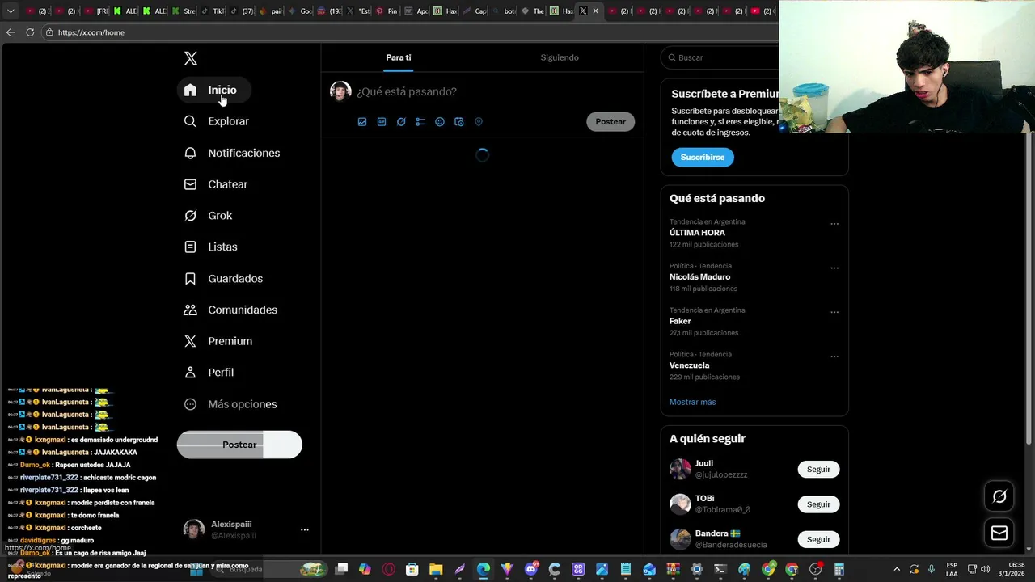
Task: Open ÚLTIMA HORA trend options
Action: coord(834,224)
